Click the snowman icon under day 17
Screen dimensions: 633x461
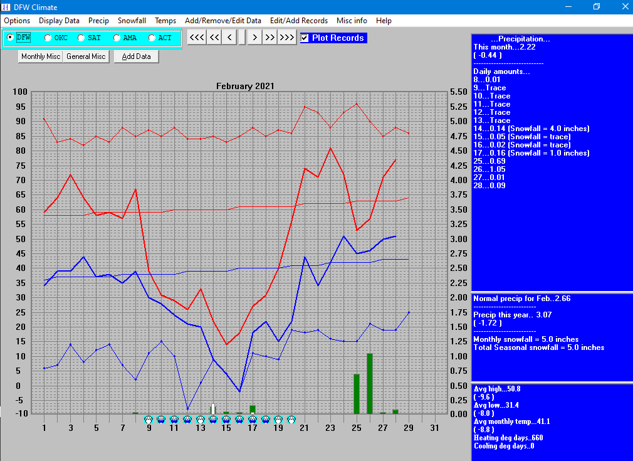click(x=253, y=420)
